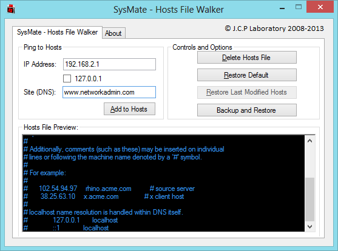Click the scroll down arrow in hosts preview
This screenshot has height=251, width=338.
310,227
